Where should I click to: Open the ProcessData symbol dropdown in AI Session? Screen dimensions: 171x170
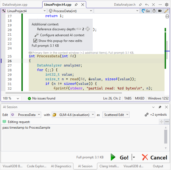click(26, 115)
